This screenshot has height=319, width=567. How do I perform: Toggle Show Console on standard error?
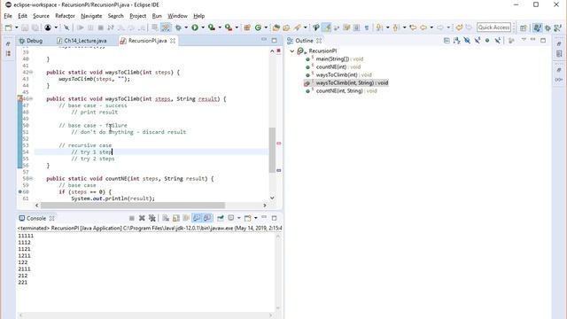coord(207,218)
